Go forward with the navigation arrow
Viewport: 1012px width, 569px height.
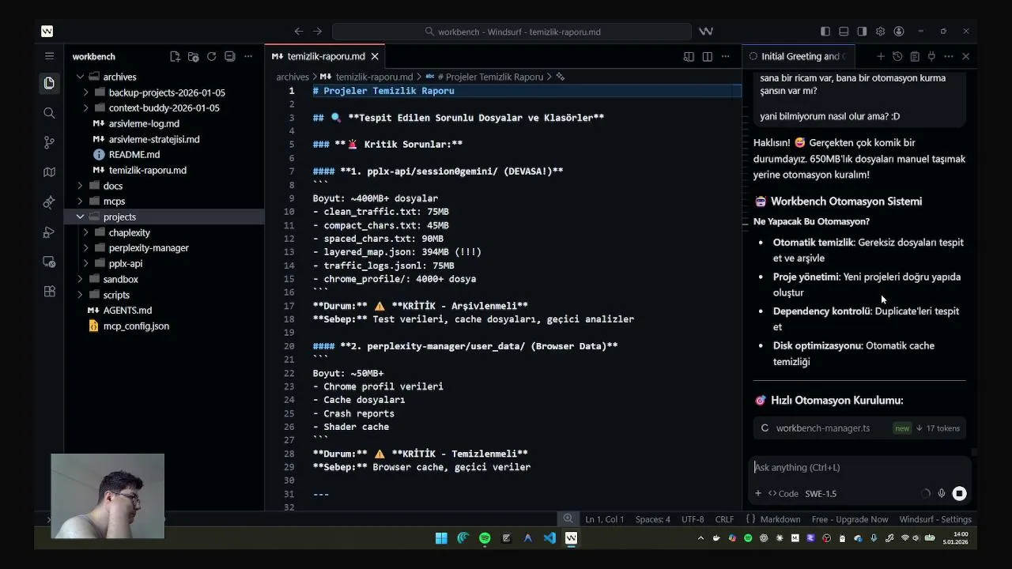point(317,32)
